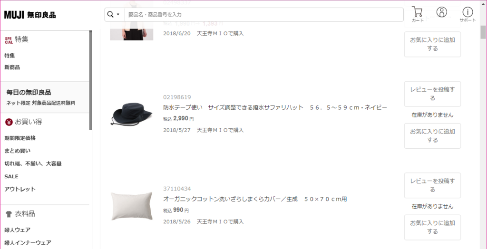Open the shopping cart icon
The width and height of the screenshot is (487, 249).
417,13
